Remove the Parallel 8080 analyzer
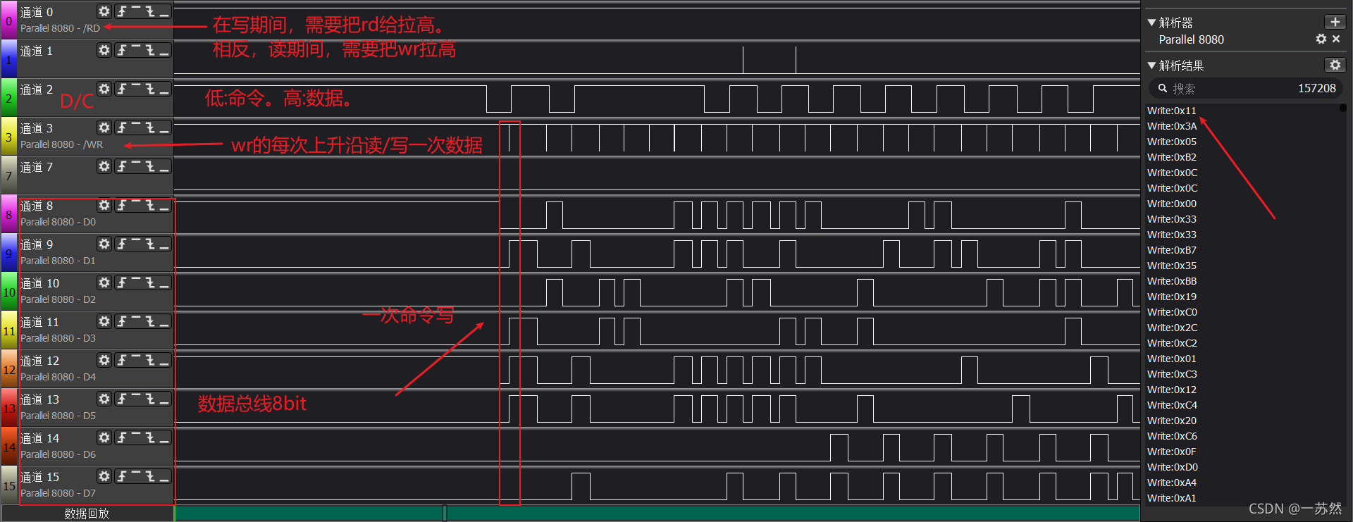The image size is (1353, 522). pos(1336,39)
